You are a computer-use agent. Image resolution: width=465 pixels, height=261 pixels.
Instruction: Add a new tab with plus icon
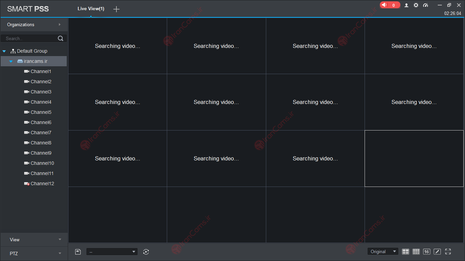[116, 9]
